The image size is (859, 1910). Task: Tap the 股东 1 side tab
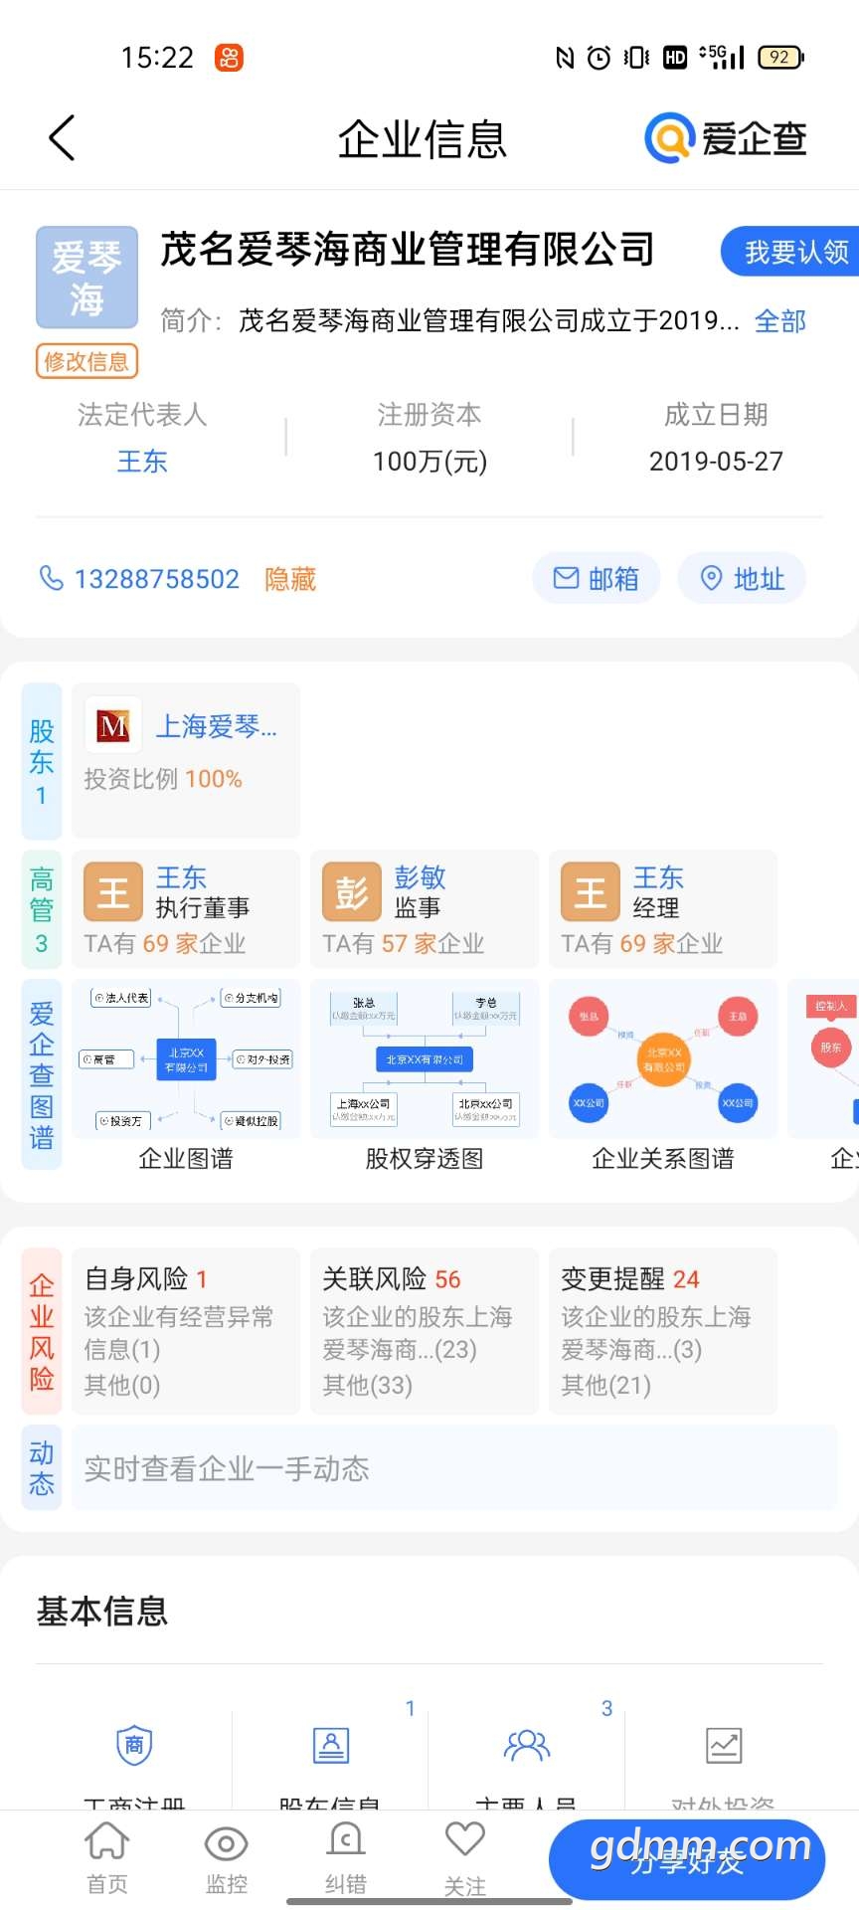(42, 761)
